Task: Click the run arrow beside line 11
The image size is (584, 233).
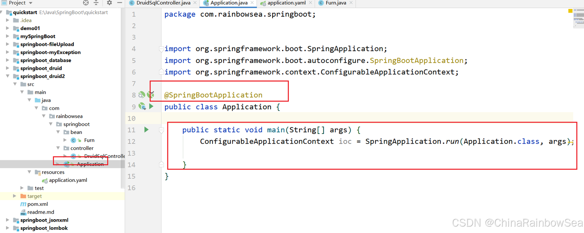Action: point(146,129)
